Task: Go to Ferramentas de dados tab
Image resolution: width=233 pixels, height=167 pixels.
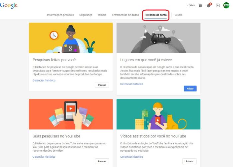Action: pyautogui.click(x=125, y=15)
